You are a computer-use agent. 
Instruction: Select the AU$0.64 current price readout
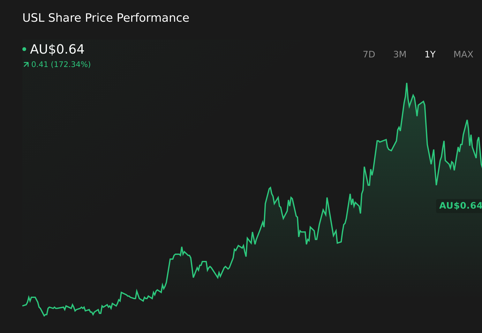click(57, 49)
